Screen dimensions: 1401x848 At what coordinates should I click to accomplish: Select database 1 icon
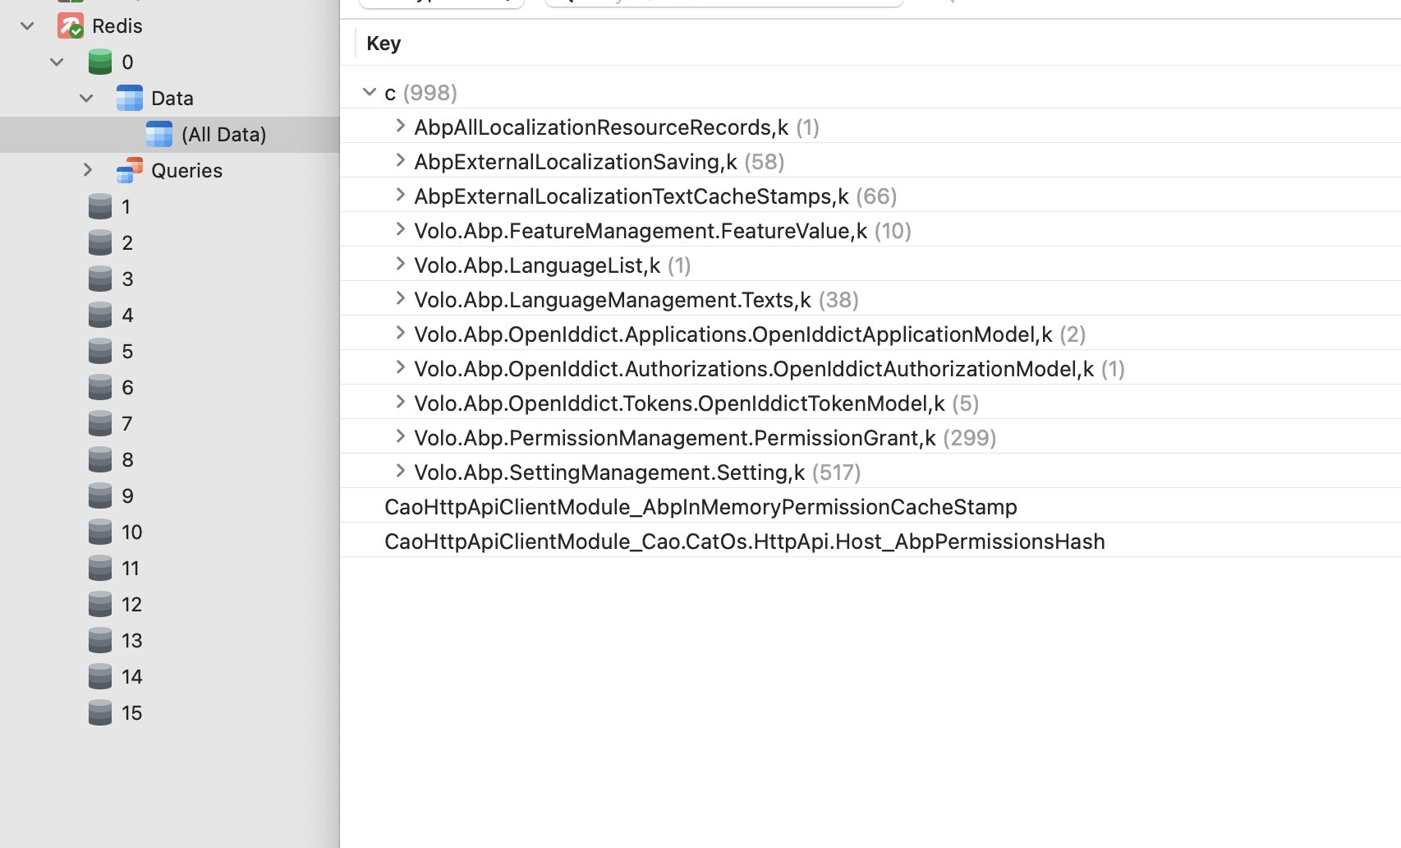point(100,206)
